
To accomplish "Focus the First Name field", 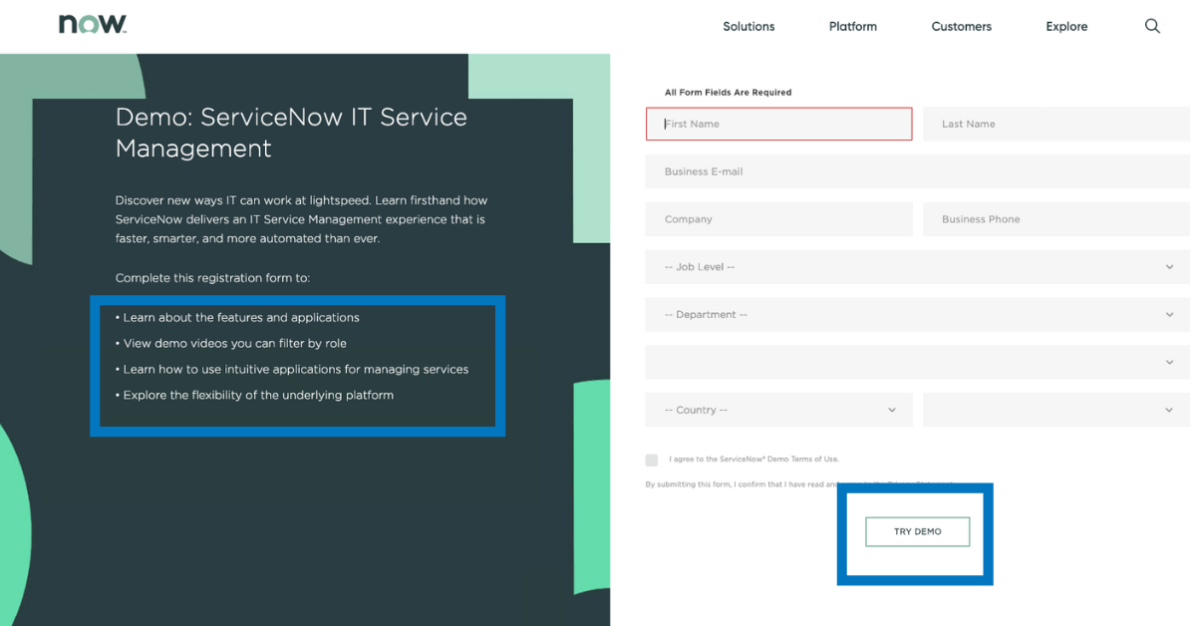I will 779,124.
